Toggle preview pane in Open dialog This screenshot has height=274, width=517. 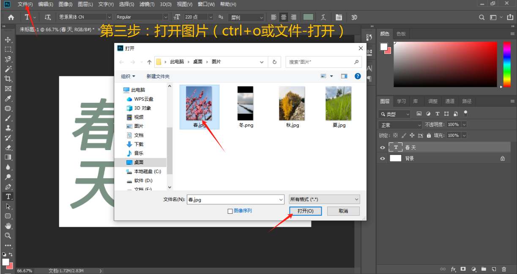(344, 76)
